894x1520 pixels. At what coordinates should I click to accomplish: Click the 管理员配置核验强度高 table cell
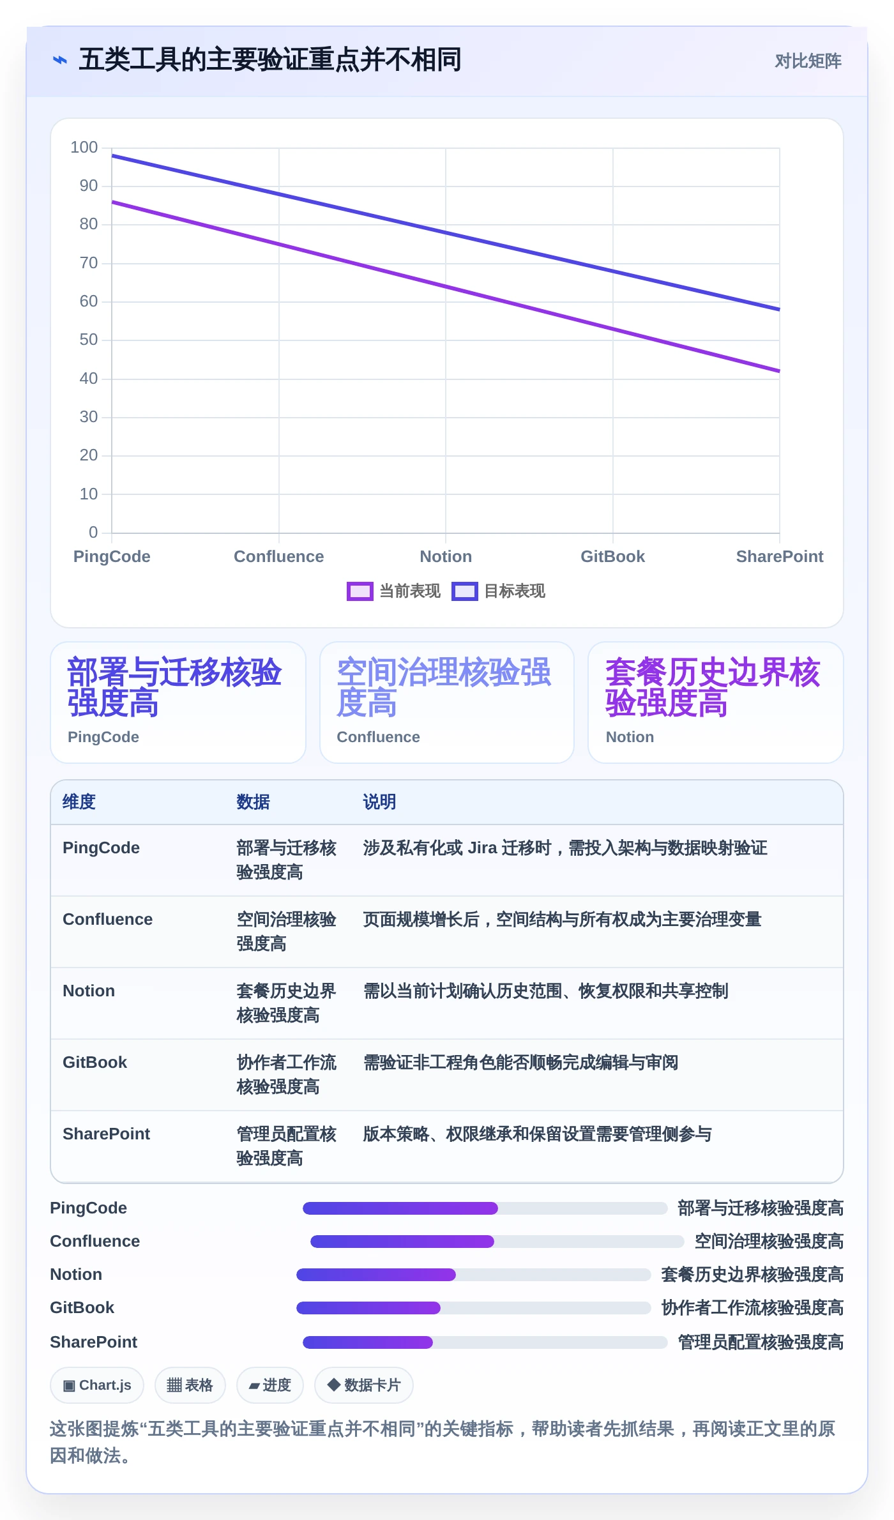(286, 1146)
